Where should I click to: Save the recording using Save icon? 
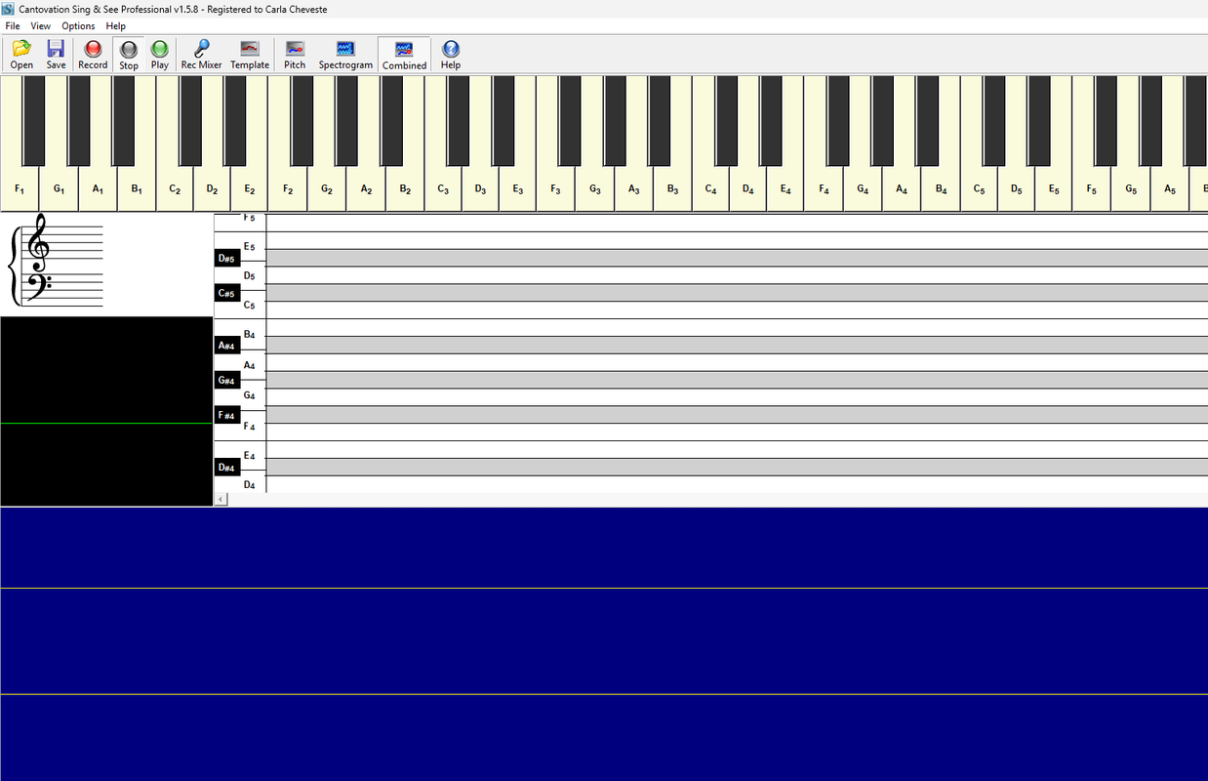(x=56, y=55)
